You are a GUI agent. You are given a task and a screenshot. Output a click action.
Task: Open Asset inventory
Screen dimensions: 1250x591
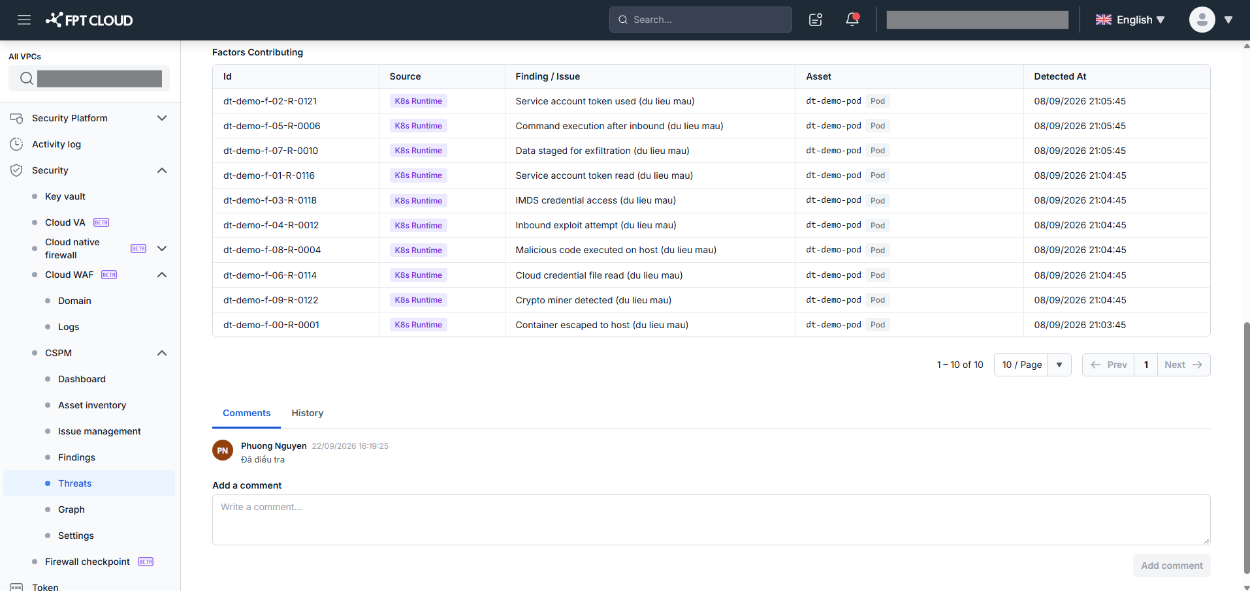click(x=92, y=405)
